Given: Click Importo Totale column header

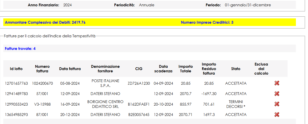Looking at the screenshot, I should pyautogui.click(x=186, y=69).
